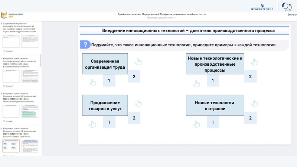Image resolution: width=297 pixels, height=167 pixels.
Task: Click box 2 next to Новые технологии в отрасли
Action: (x=250, y=118)
